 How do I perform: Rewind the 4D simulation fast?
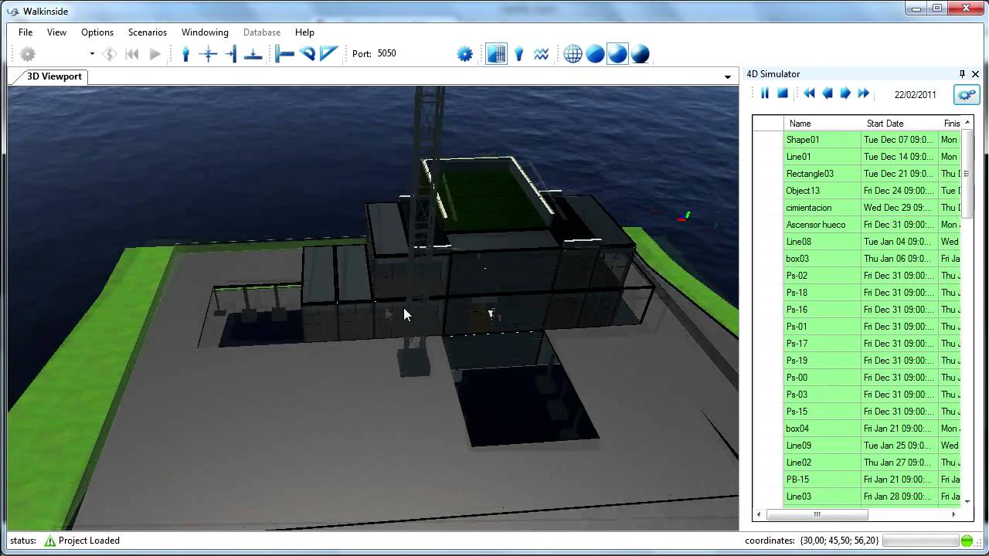pos(809,93)
